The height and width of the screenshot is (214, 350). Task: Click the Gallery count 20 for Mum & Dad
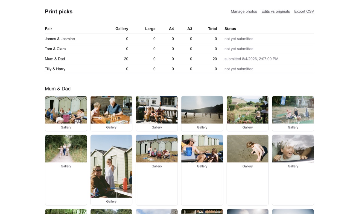pos(126,59)
